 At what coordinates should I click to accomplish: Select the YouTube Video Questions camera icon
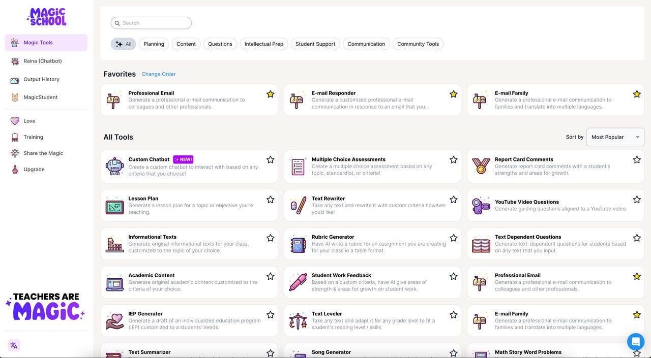481,206
